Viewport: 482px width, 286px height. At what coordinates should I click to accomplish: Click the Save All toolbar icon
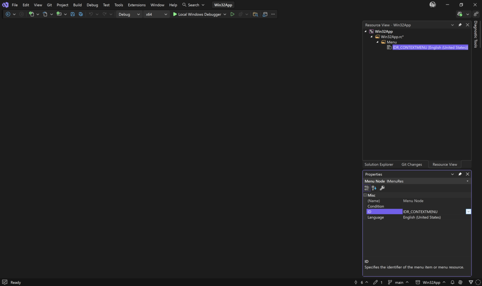81,14
